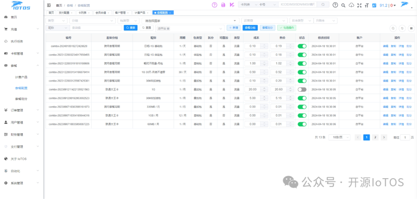
Task: Toggle fullscreen with the expand arrows icon
Action: click(x=359, y=5)
